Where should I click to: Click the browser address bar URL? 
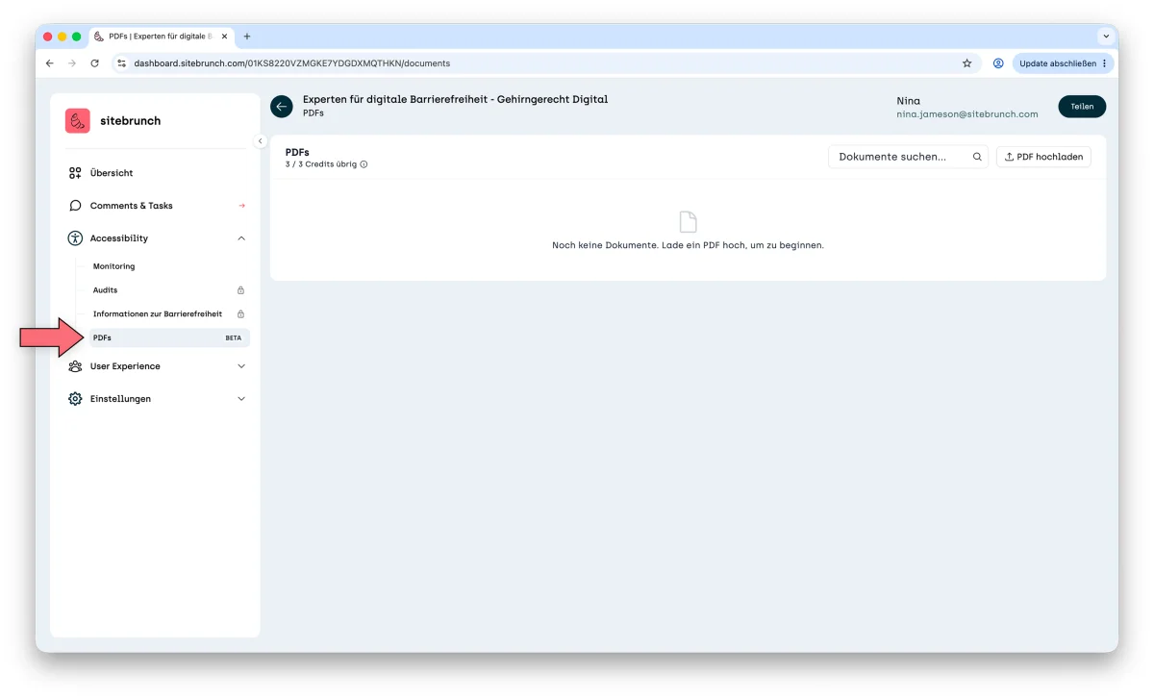pos(292,63)
